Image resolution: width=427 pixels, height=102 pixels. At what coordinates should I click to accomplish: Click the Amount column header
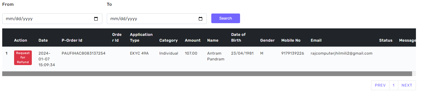pyautogui.click(x=193, y=40)
